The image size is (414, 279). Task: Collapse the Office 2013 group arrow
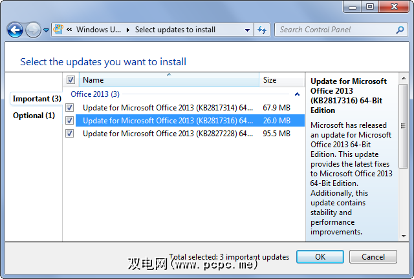pyautogui.click(x=297, y=94)
